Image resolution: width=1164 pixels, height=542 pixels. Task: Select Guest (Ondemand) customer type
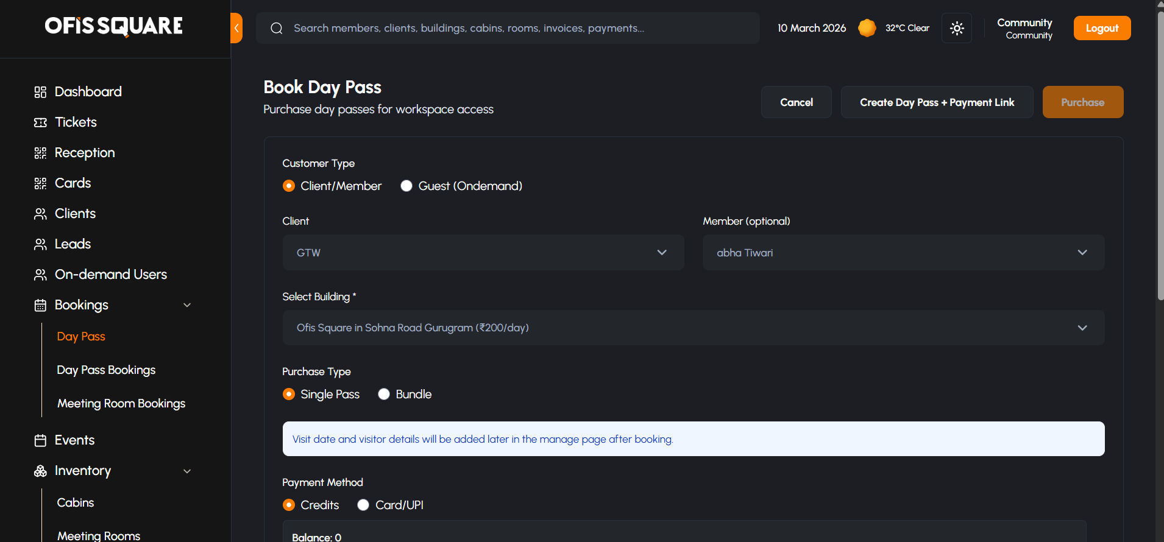tap(406, 186)
